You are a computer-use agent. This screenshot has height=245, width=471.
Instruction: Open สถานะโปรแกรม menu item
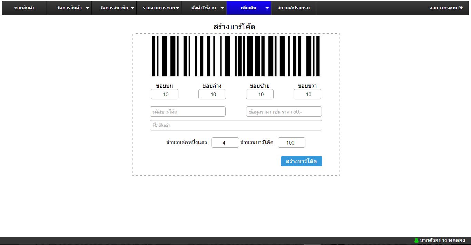(294, 8)
